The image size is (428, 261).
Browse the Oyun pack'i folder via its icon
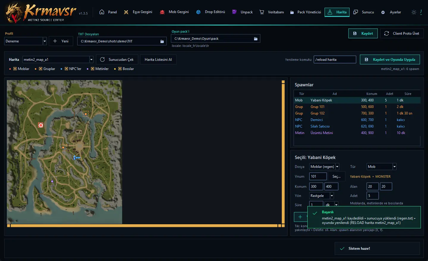pos(256,39)
